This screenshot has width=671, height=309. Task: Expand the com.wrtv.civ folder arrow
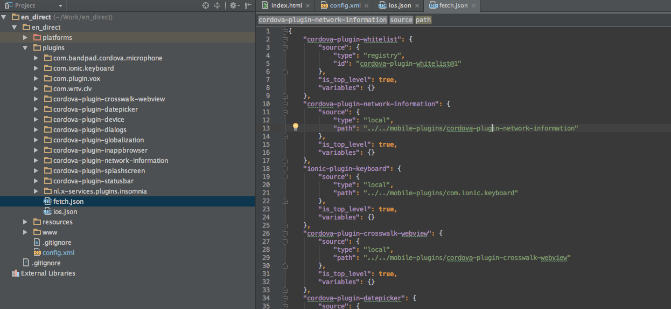point(36,89)
